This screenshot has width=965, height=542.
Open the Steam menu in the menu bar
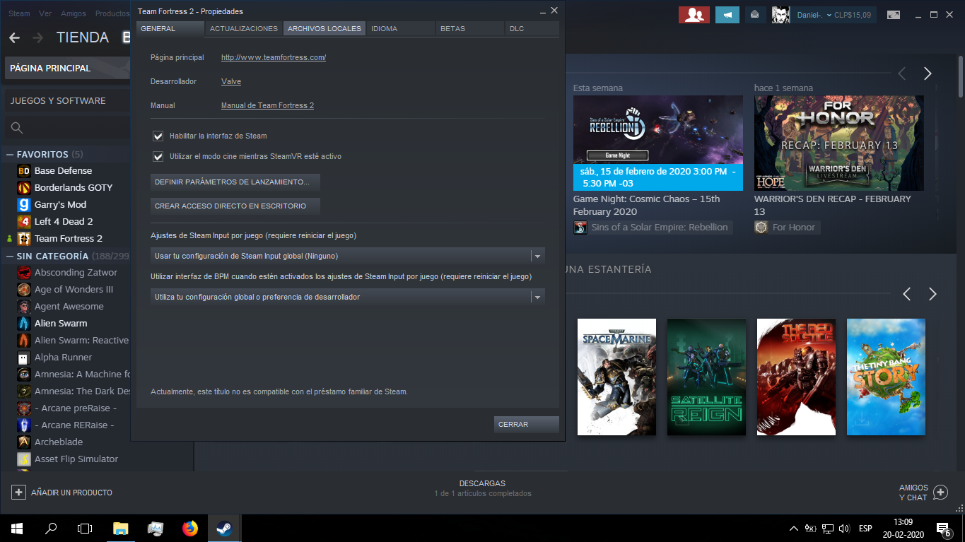click(19, 13)
